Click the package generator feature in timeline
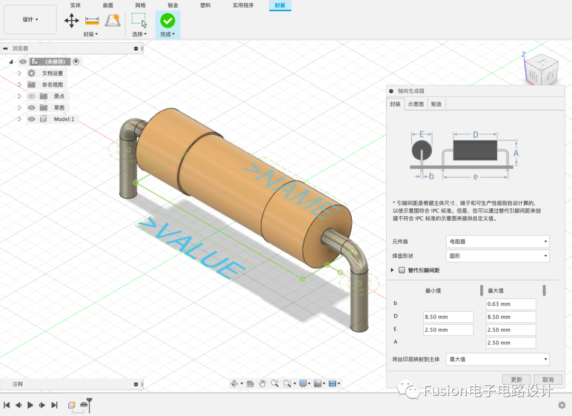This screenshot has width=572, height=416. coord(84,405)
